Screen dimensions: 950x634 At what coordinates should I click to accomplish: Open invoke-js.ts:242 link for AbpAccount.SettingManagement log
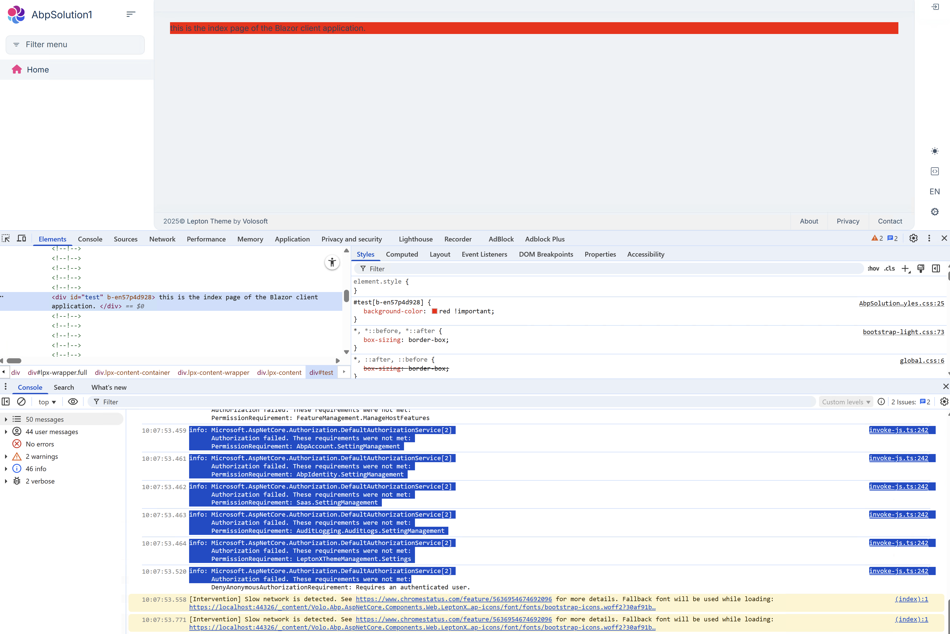tap(899, 430)
